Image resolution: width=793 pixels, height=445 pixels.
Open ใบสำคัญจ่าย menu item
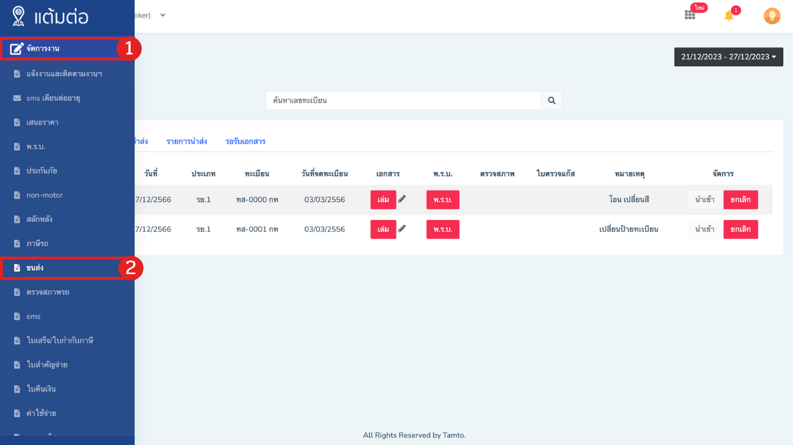click(x=47, y=365)
